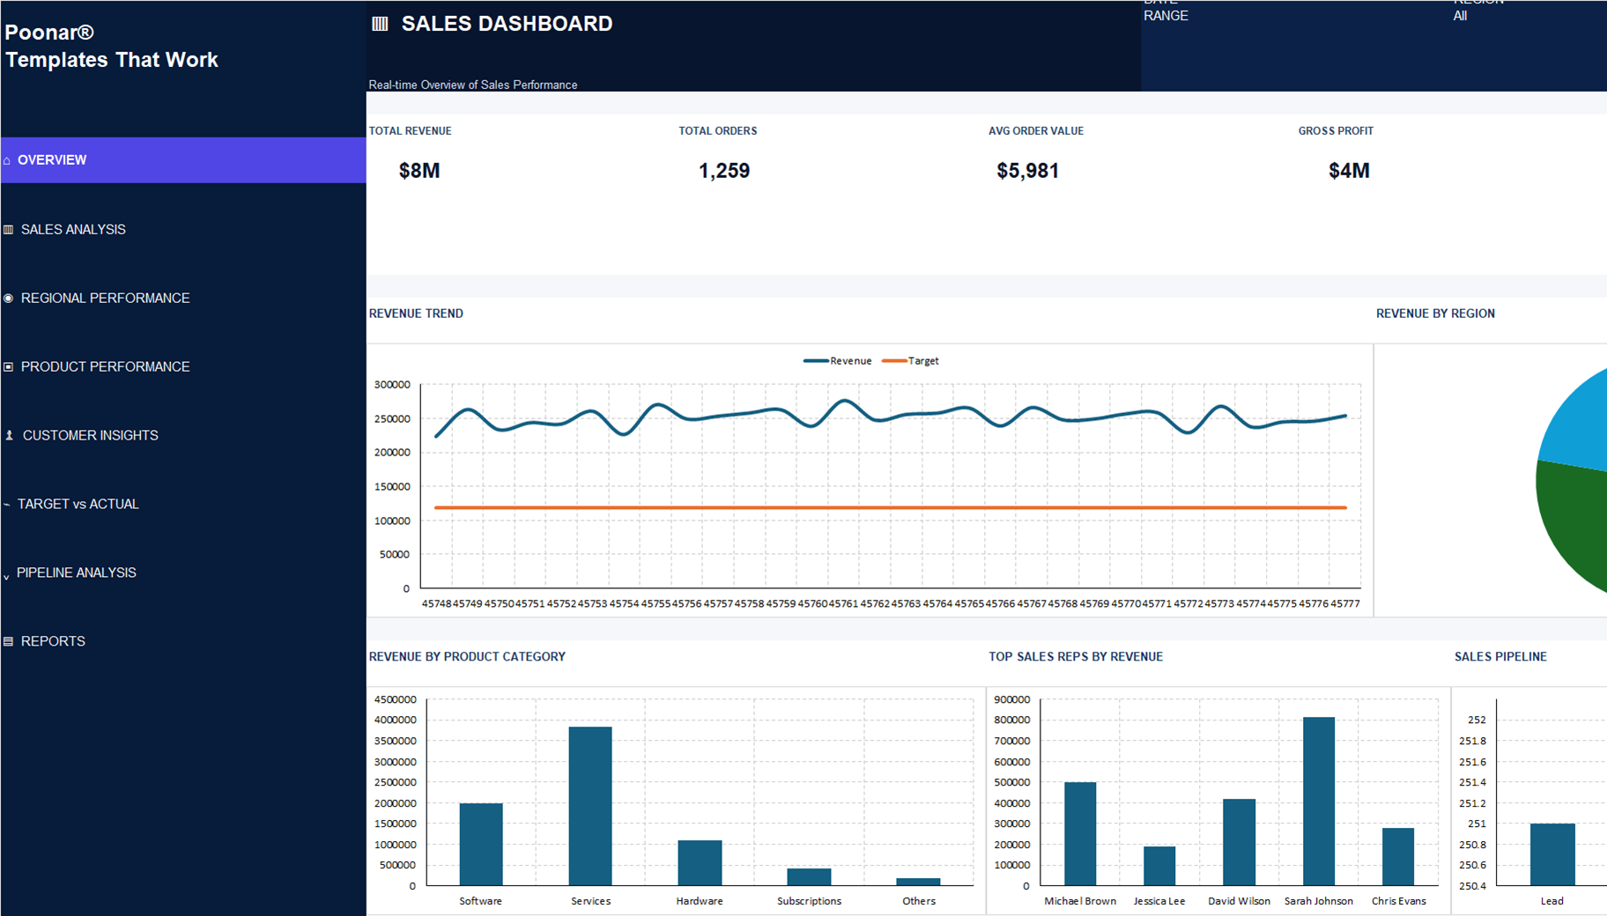This screenshot has height=916, width=1607.
Task: Click the Total Revenue label
Action: 410,131
